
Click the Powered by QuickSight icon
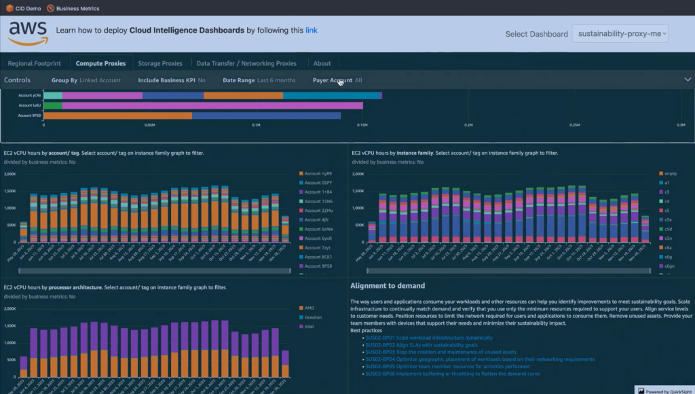click(641, 390)
